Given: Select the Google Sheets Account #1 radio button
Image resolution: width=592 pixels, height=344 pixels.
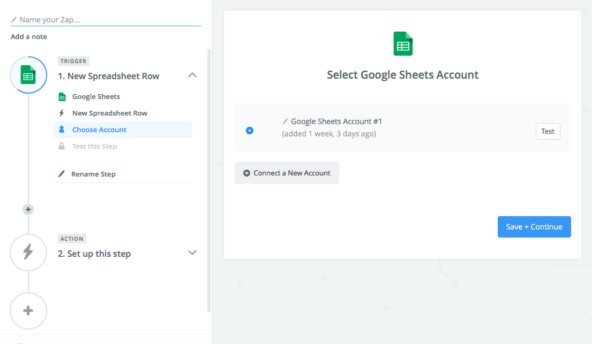Looking at the screenshot, I should tap(250, 130).
